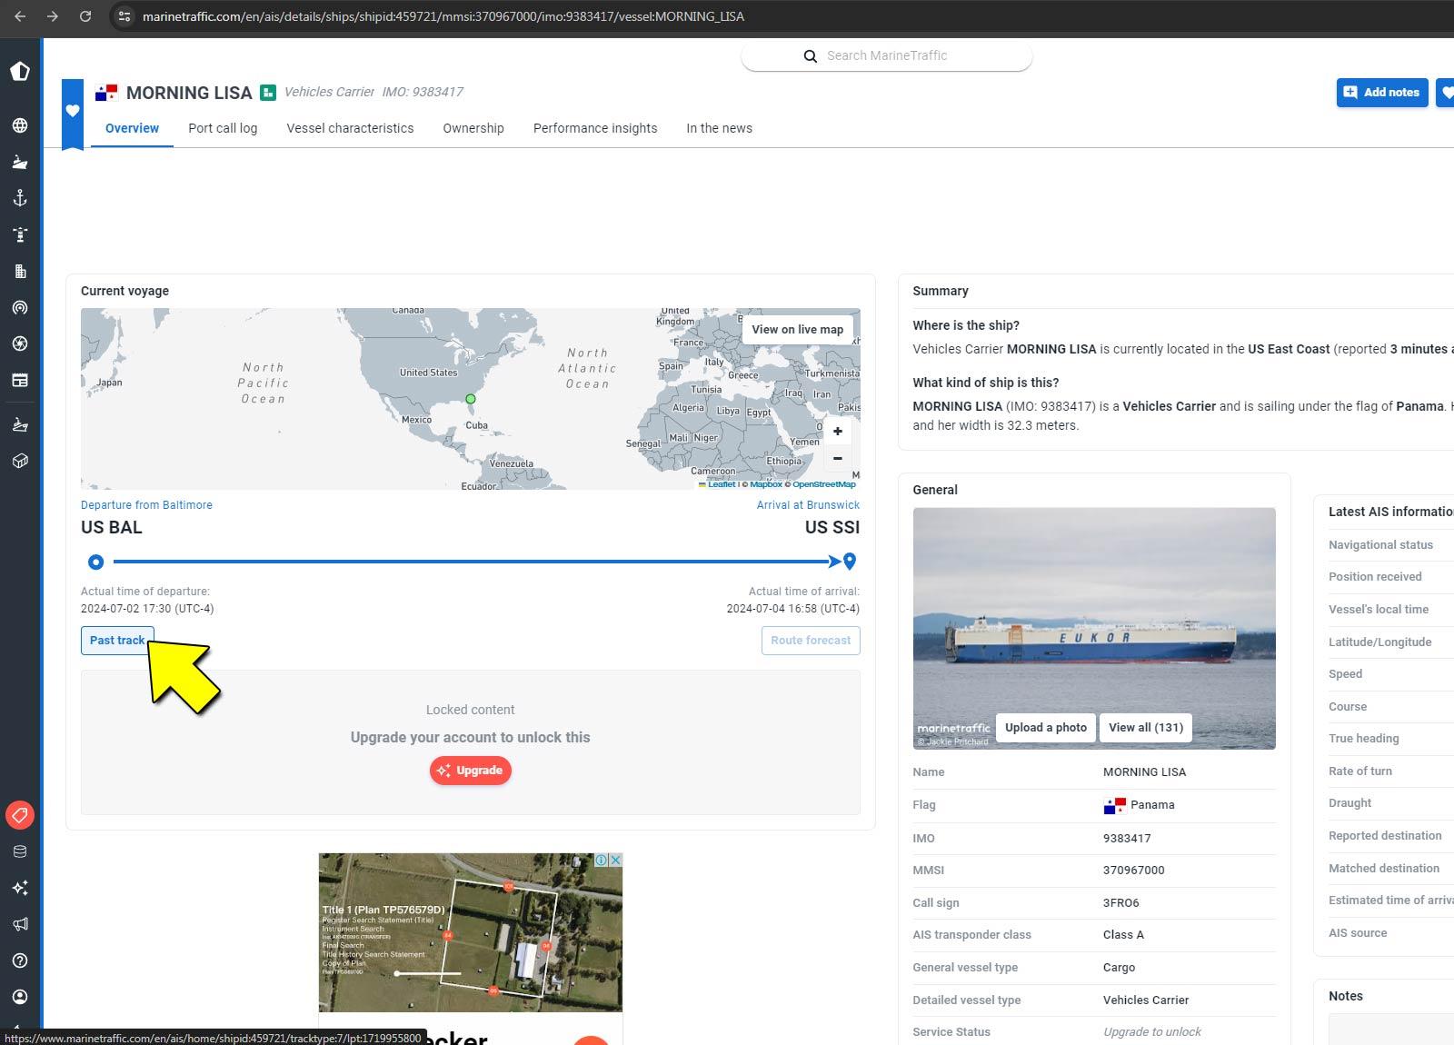Click View on live map button
The height and width of the screenshot is (1045, 1454).
[x=798, y=329]
